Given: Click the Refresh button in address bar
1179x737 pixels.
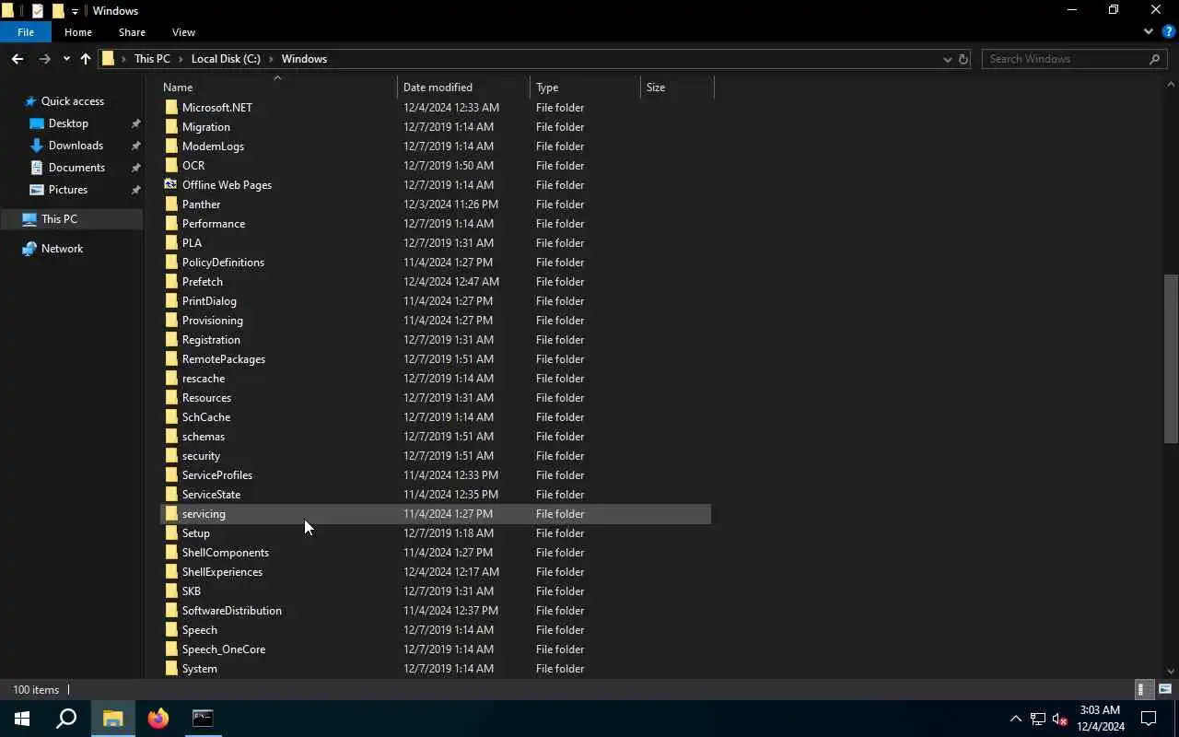Looking at the screenshot, I should coord(963,59).
